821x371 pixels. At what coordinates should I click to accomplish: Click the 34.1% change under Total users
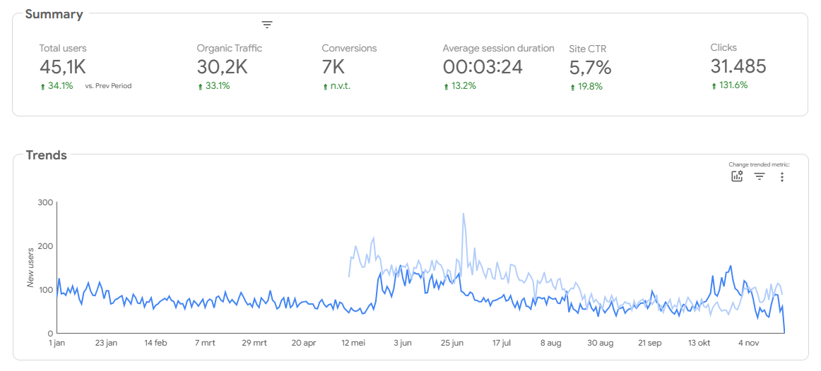pyautogui.click(x=60, y=86)
